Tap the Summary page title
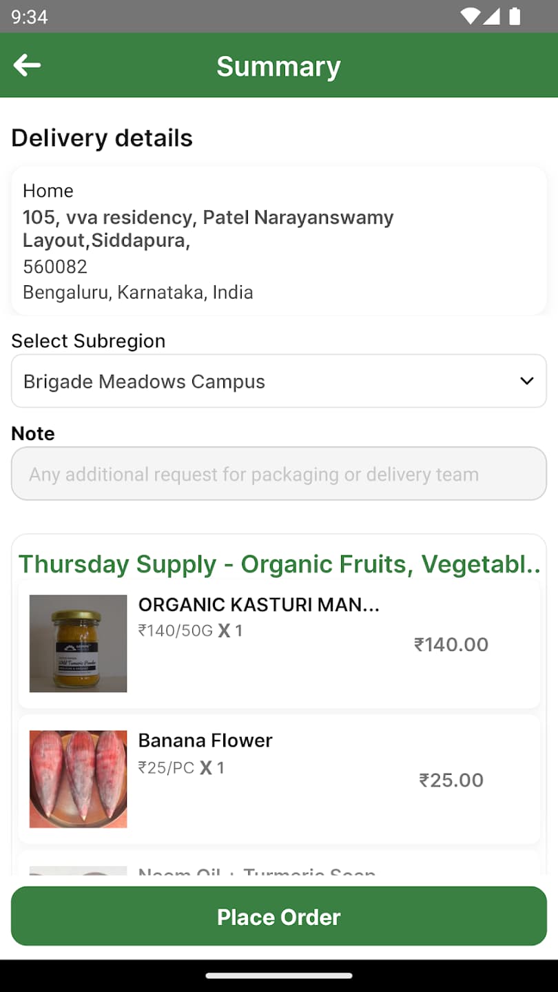 pyautogui.click(x=279, y=66)
